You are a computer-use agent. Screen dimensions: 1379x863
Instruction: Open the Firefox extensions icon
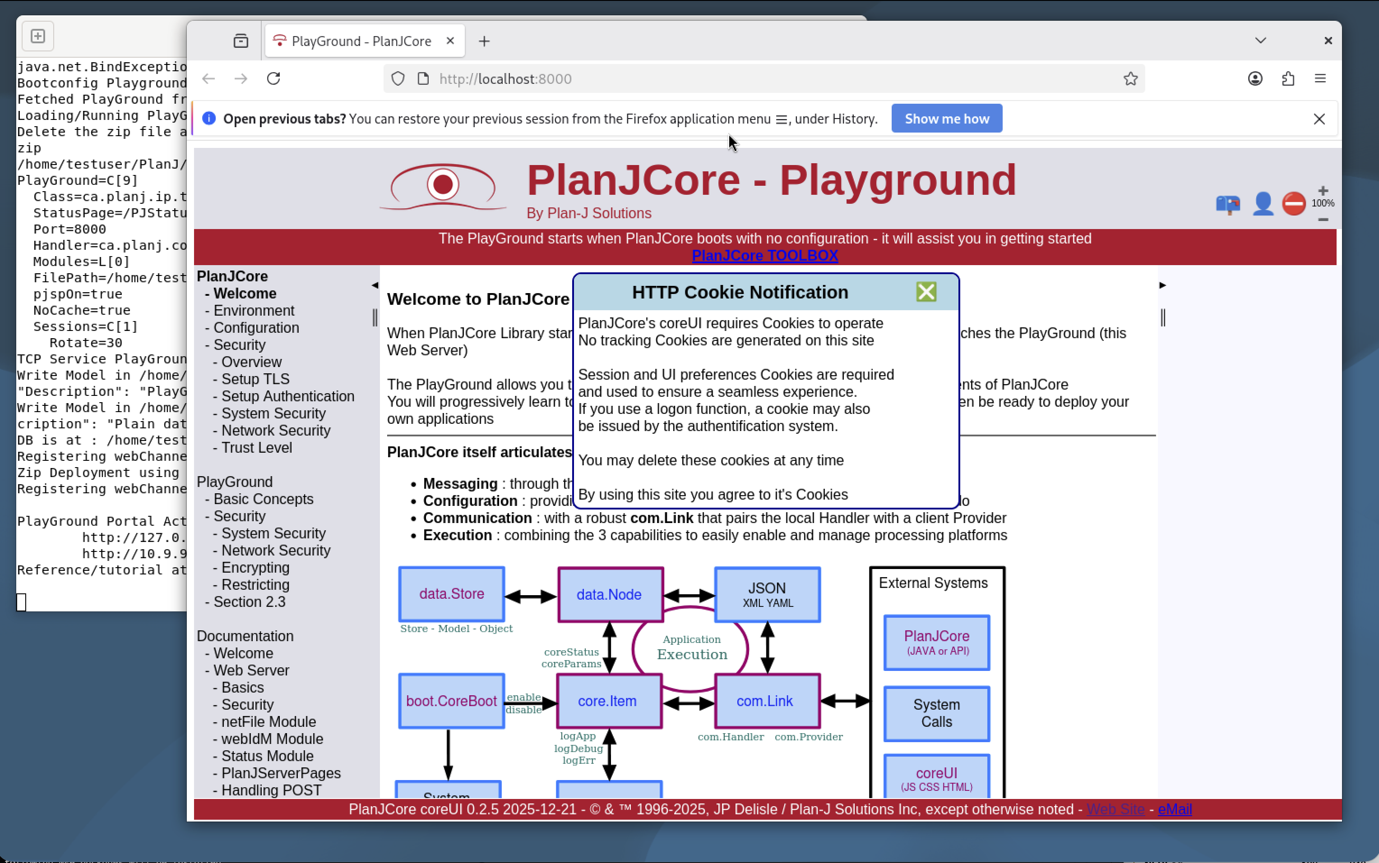click(x=1287, y=79)
